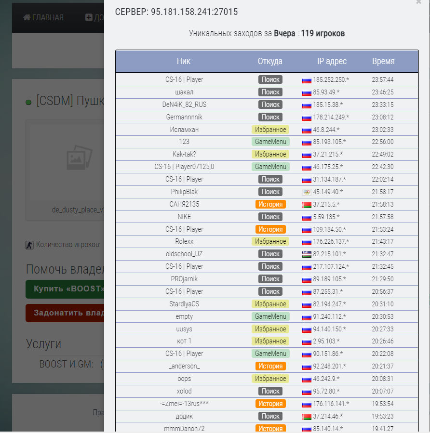This screenshot has width=430, height=433.
Task: Click the player count icon near Количество игроков
Action: [x=29, y=245]
